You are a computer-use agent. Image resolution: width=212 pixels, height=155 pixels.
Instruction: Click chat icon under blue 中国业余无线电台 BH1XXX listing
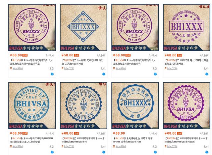point(155,152)
